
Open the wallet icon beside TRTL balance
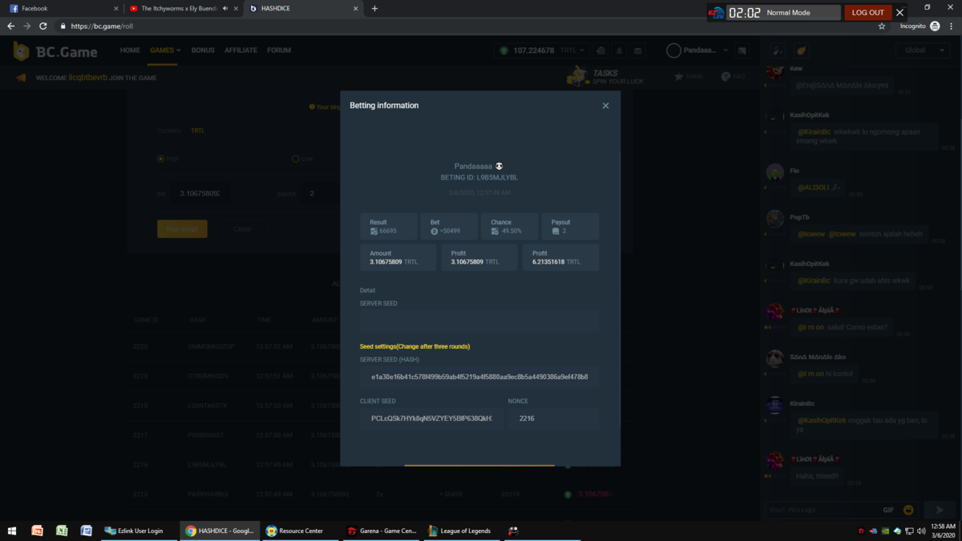(600, 50)
